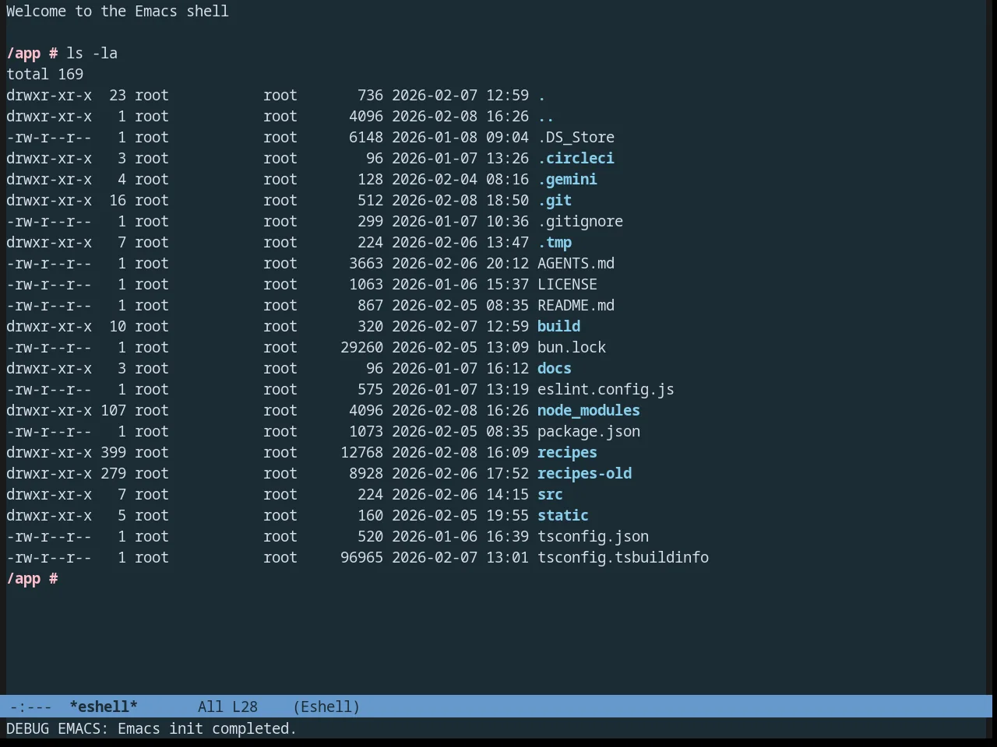Viewport: 997px width, 747px height.
Task: Click the timestamp 2026-01-07 13:19 for eslint.config.js
Action: 460,389
